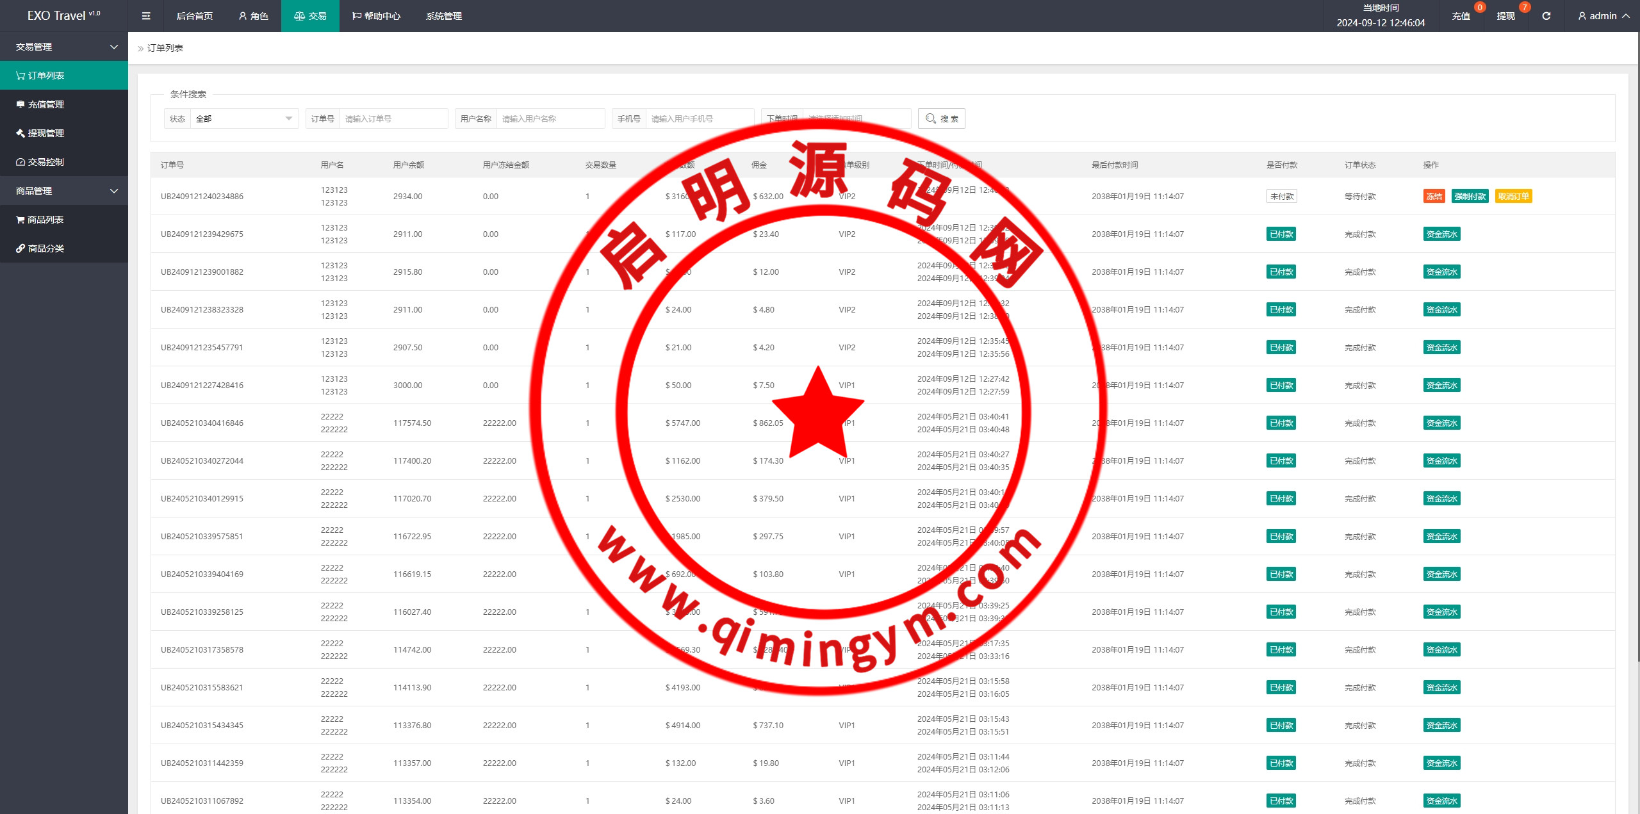Switch to 帮助中心 top menu
Image resolution: width=1640 pixels, height=814 pixels.
pyautogui.click(x=376, y=16)
